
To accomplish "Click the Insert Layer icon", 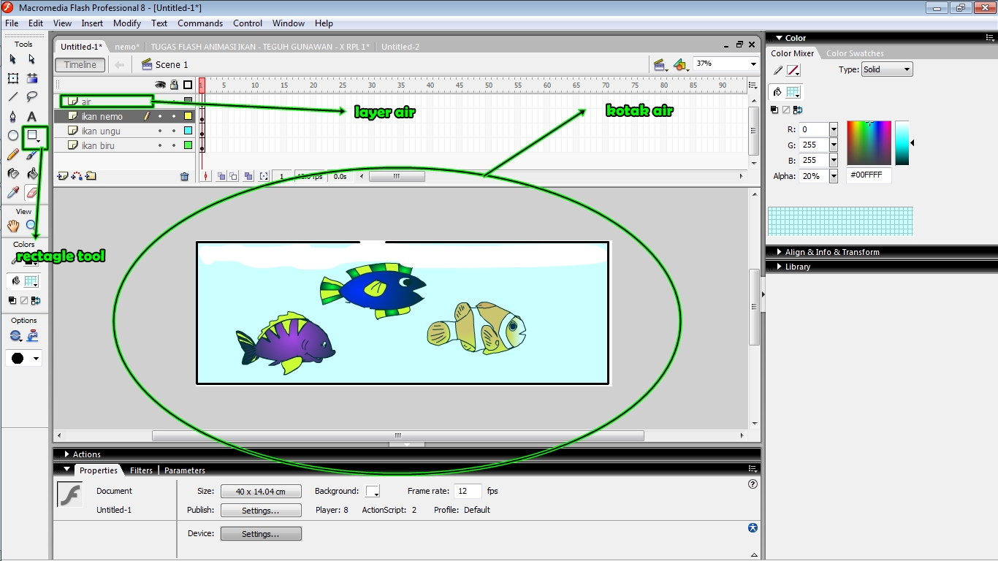I will [62, 176].
